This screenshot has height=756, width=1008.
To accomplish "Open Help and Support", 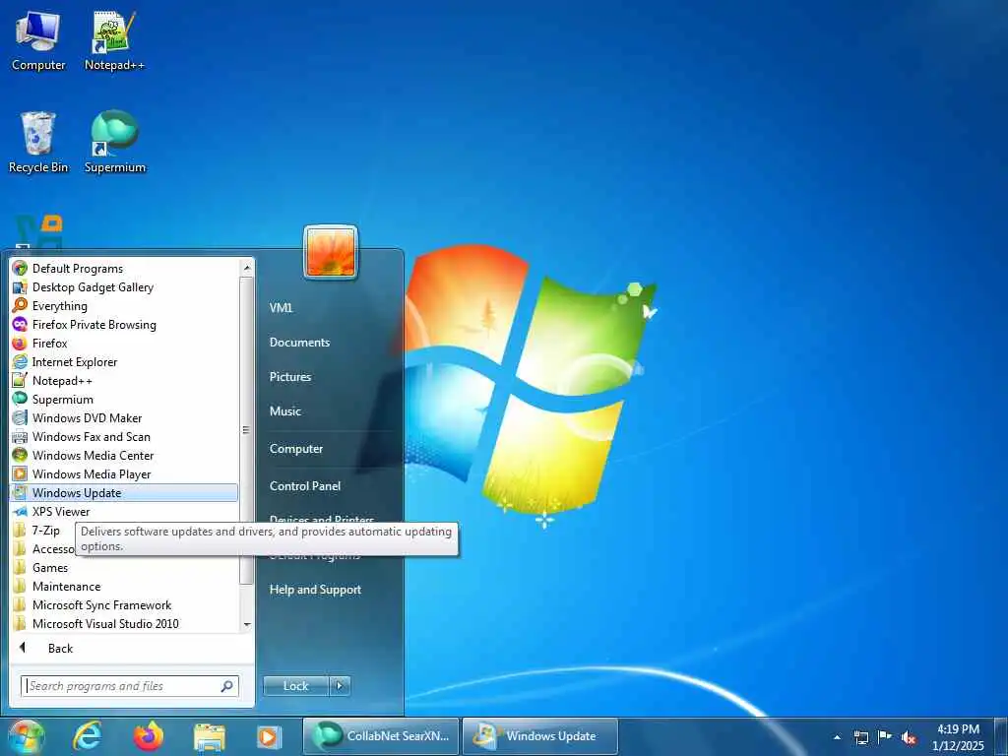I will click(315, 590).
